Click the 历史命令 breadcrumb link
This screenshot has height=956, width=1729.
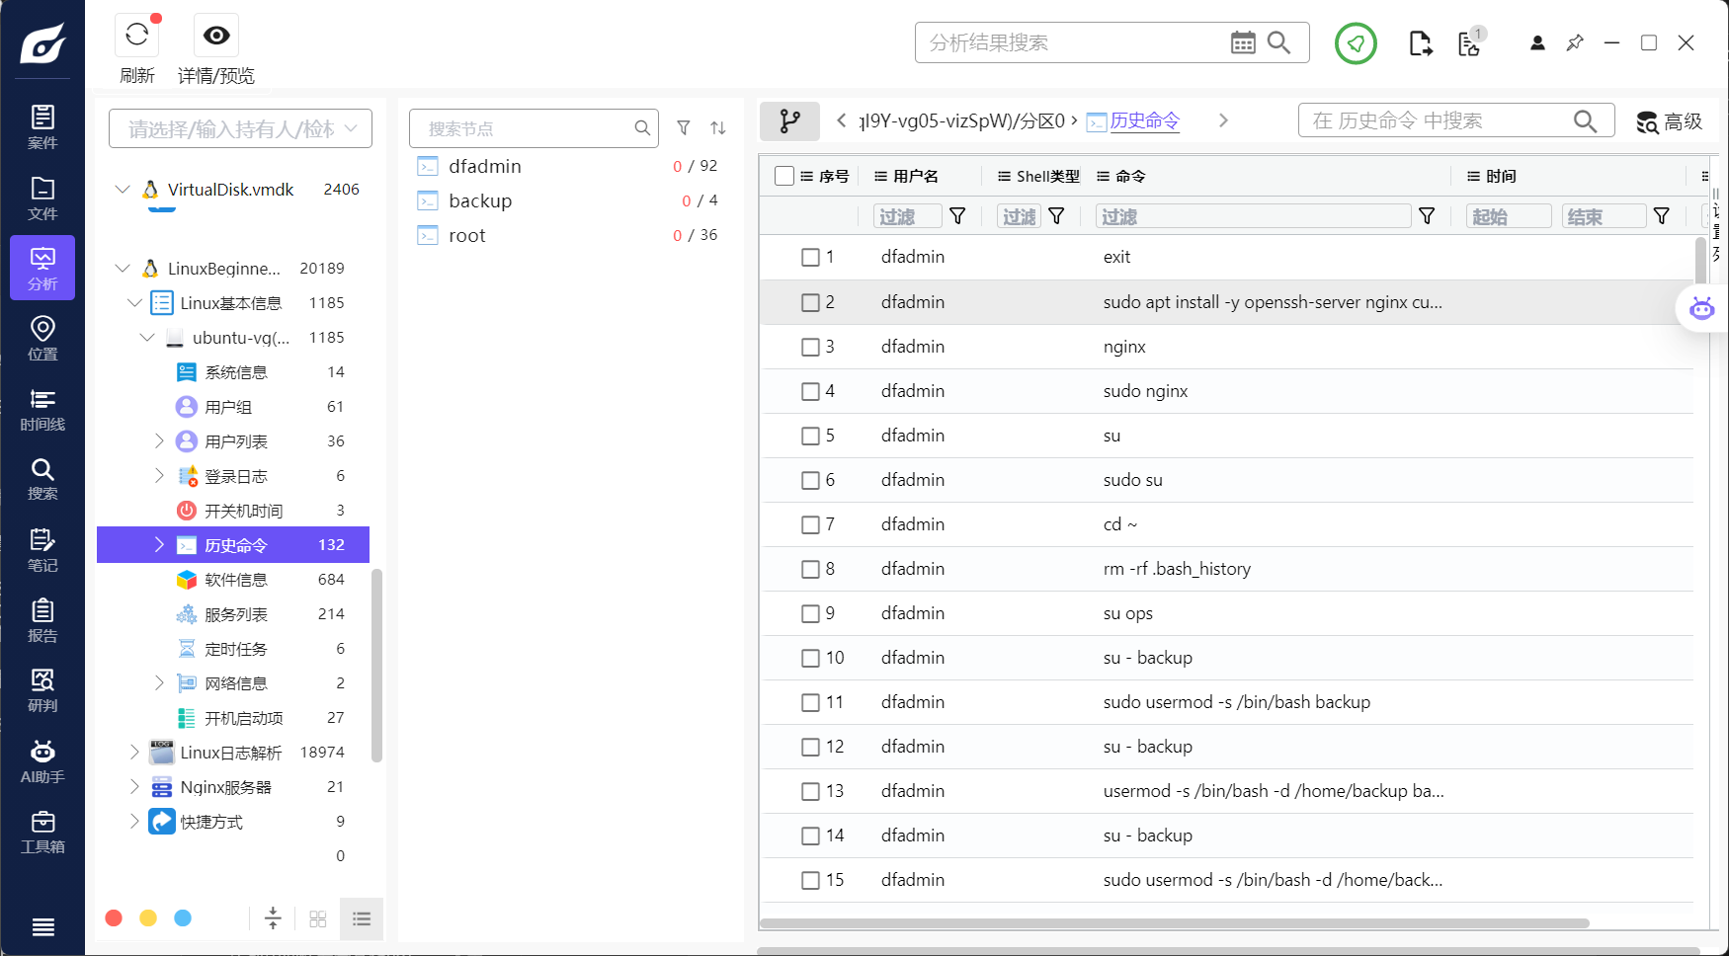click(1144, 120)
